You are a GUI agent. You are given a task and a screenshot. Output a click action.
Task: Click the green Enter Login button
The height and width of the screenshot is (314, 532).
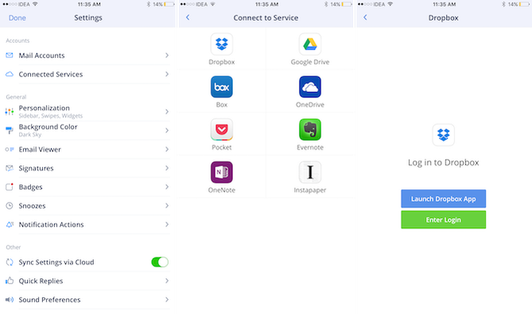(443, 219)
